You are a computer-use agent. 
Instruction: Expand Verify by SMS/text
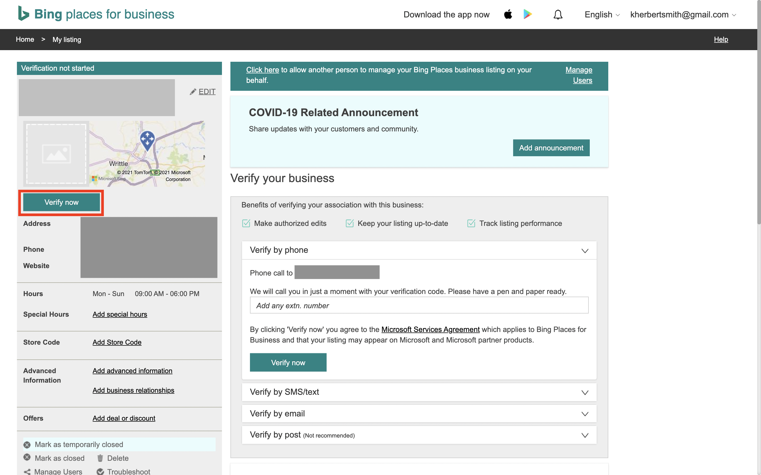point(419,392)
